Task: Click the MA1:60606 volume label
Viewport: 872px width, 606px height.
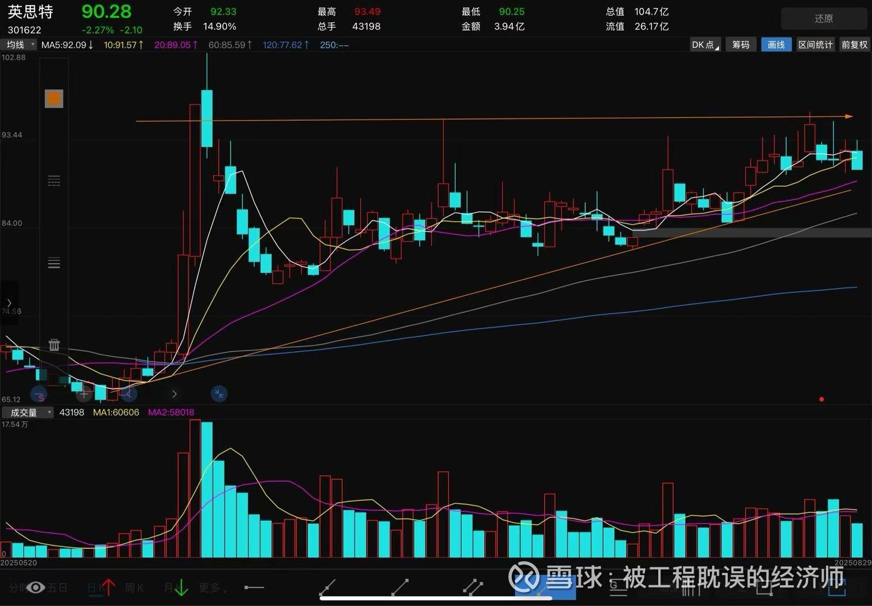Action: point(116,412)
